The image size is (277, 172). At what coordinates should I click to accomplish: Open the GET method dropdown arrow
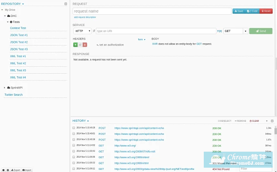(x=245, y=31)
